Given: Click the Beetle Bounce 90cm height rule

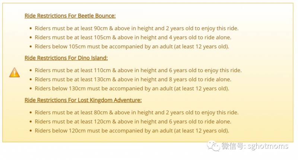Looking at the screenshot, I should coord(136,28).
